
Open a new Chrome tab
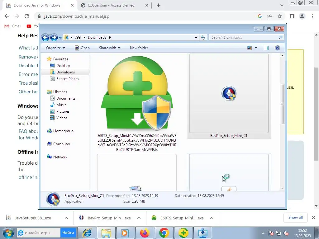159,6
